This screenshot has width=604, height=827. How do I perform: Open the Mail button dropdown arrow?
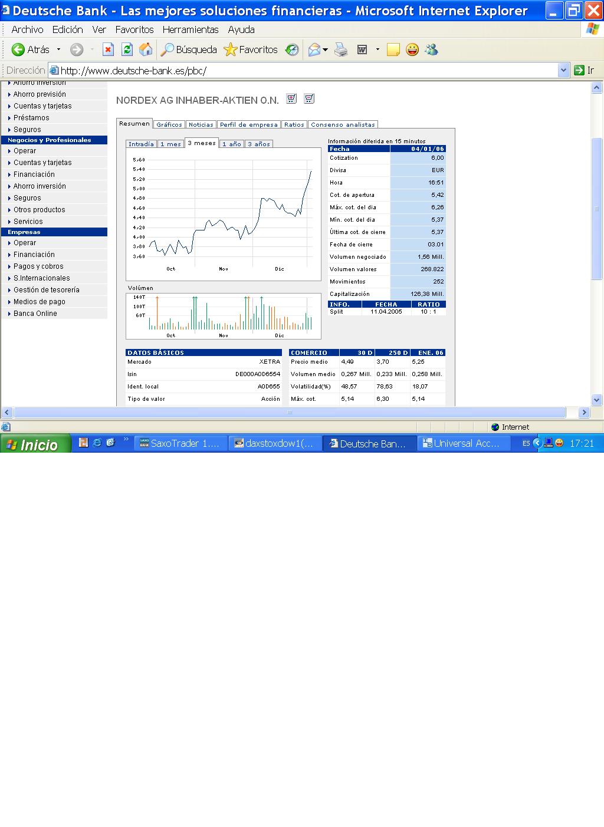pyautogui.click(x=325, y=50)
